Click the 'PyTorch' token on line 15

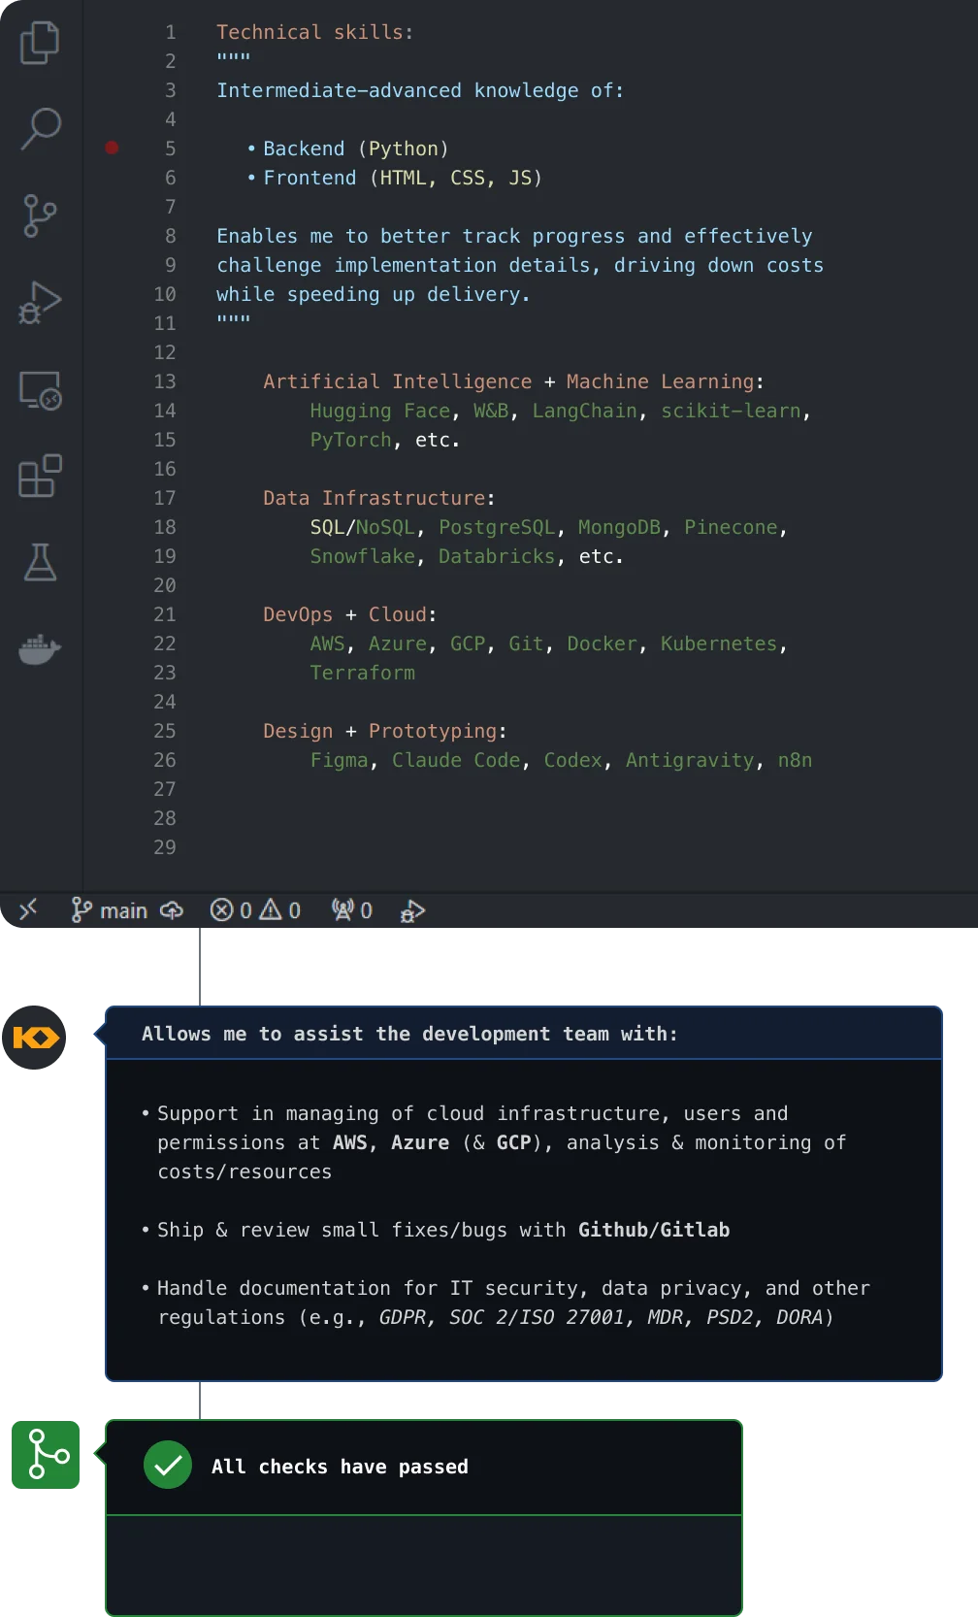350,440
